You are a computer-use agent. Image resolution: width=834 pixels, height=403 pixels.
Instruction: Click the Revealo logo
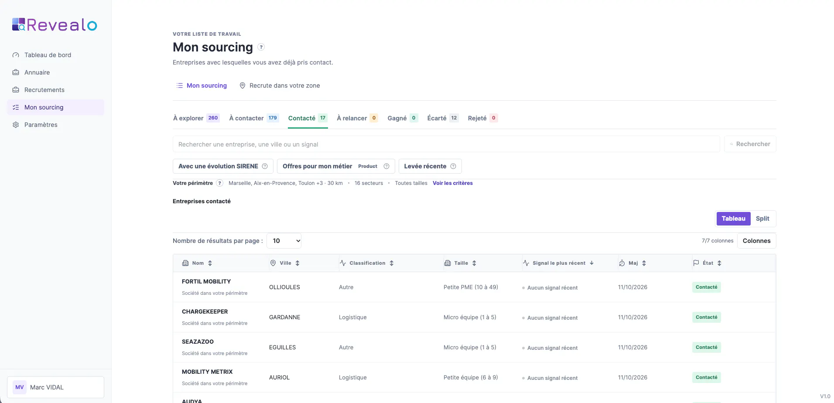point(55,25)
